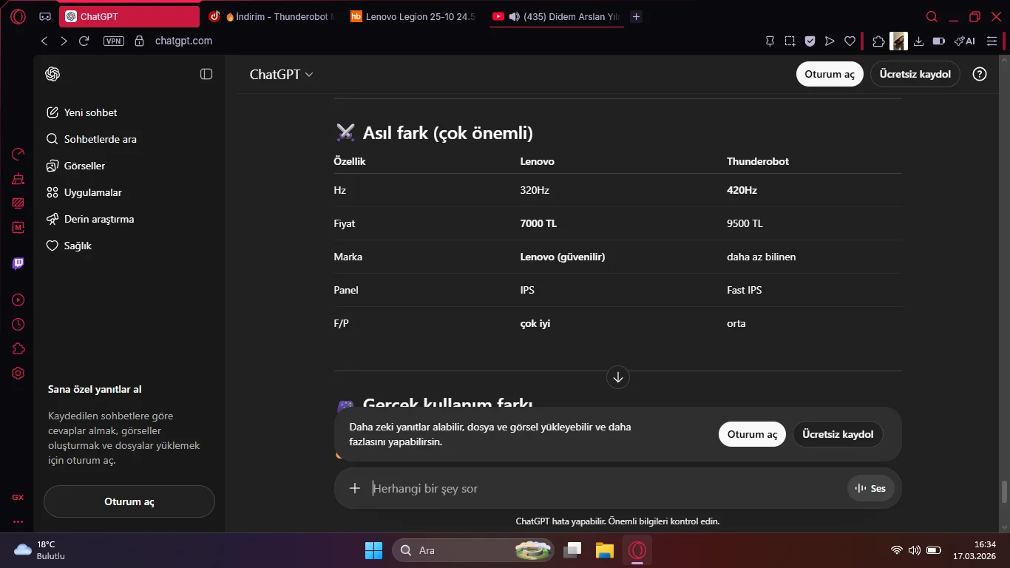Viewport: 1010px width, 568px height.
Task: Add page to bookmarks heart icon
Action: 850,41
